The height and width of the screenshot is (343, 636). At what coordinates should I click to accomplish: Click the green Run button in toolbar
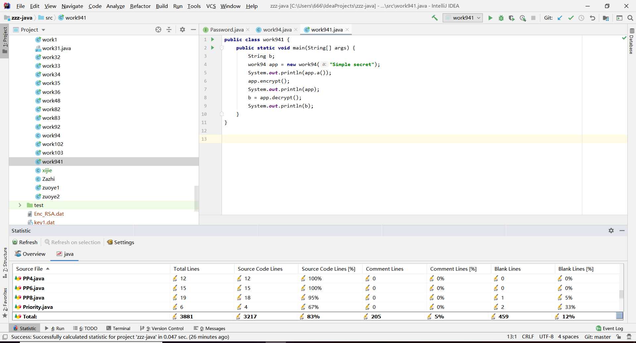pyautogui.click(x=490, y=18)
